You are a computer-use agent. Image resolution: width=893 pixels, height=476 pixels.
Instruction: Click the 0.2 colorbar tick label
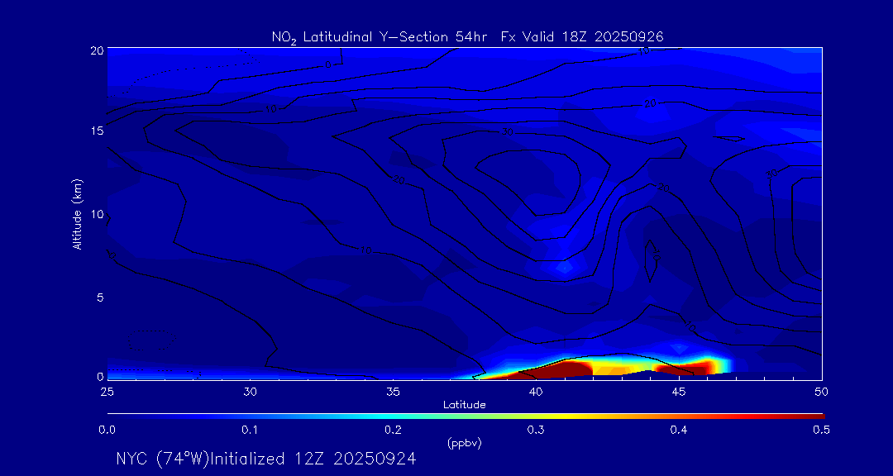click(x=393, y=430)
